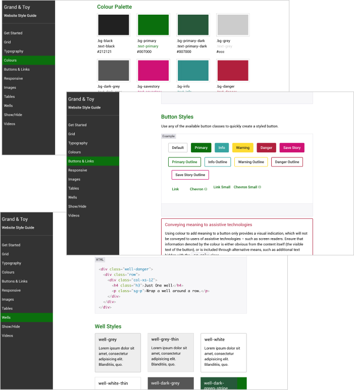This screenshot has width=354, height=390.
Task: Click the yellow Warning button
Action: [243, 148]
